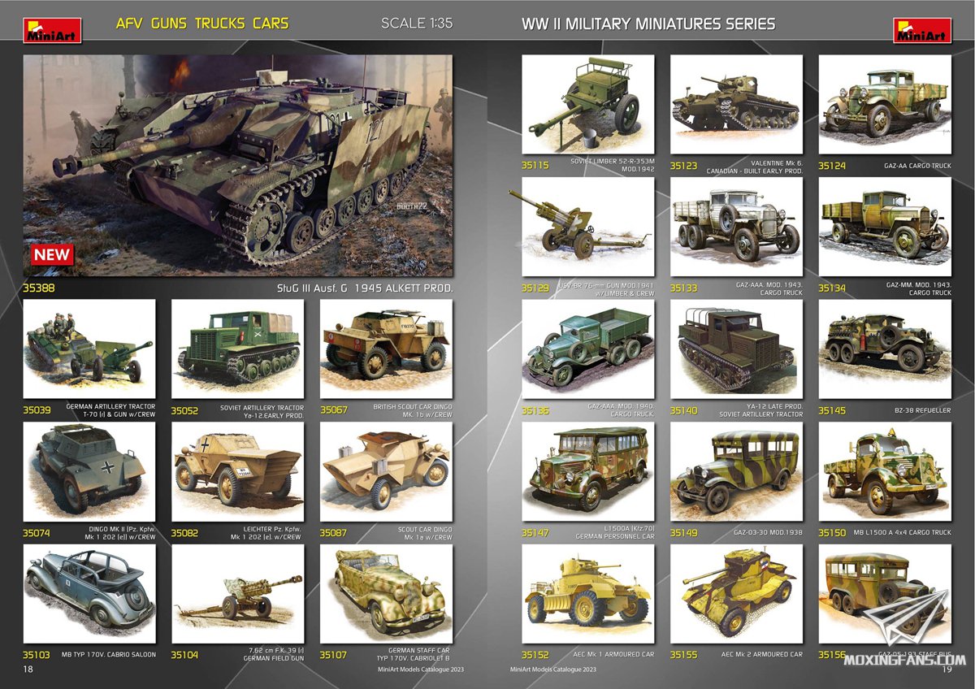
Task: Click kit number 35136
Action: coord(535,410)
